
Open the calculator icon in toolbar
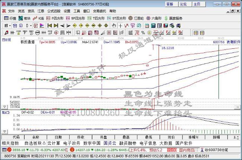(x=153, y=26)
